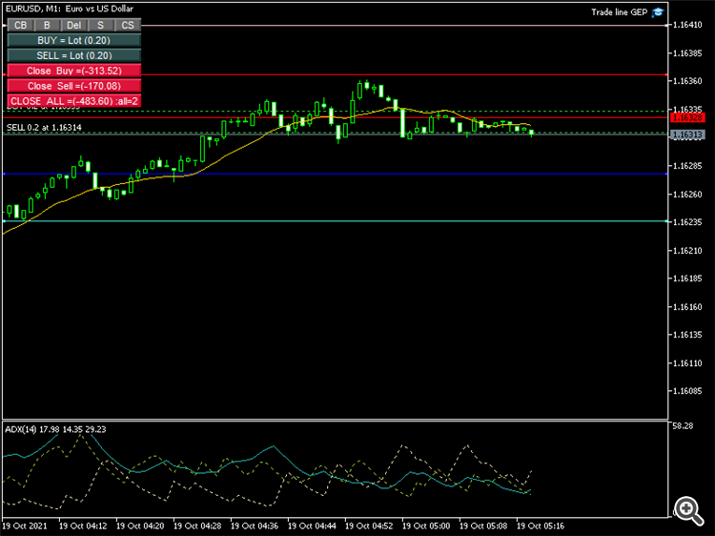Click the CS button

pyautogui.click(x=128, y=25)
